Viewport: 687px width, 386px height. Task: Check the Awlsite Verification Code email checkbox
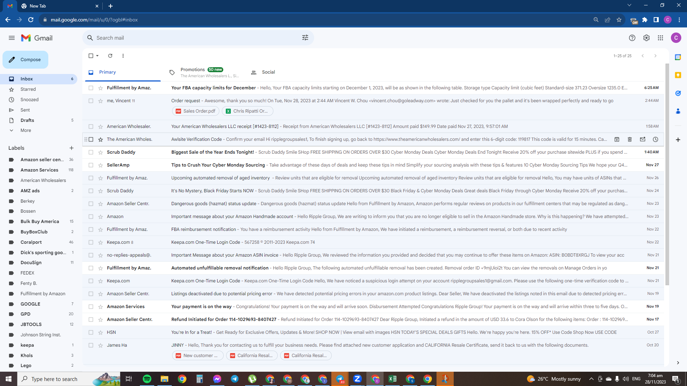91,139
